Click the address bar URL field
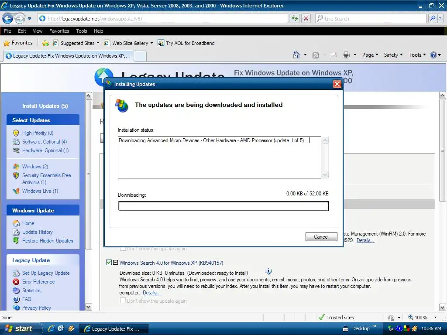Screen dimensions: 447x335 162,18
